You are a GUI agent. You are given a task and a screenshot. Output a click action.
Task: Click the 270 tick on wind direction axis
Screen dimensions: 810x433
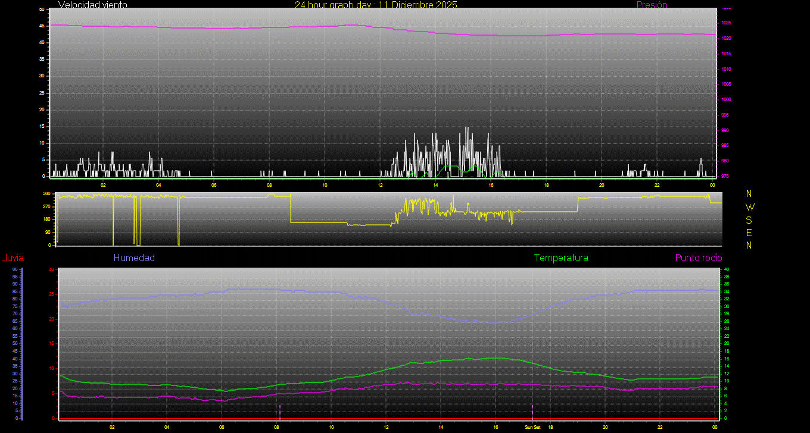(x=46, y=206)
